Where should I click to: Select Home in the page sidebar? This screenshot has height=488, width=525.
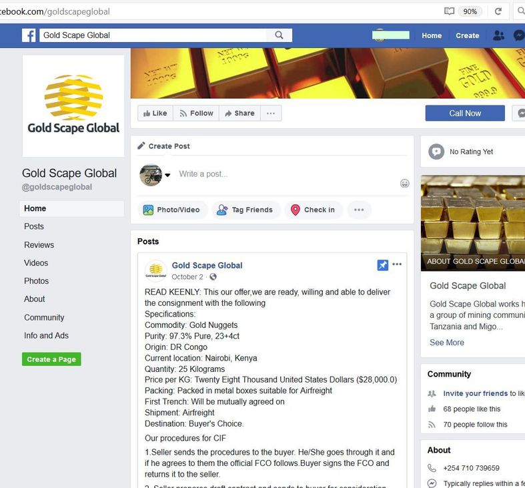tap(71, 208)
